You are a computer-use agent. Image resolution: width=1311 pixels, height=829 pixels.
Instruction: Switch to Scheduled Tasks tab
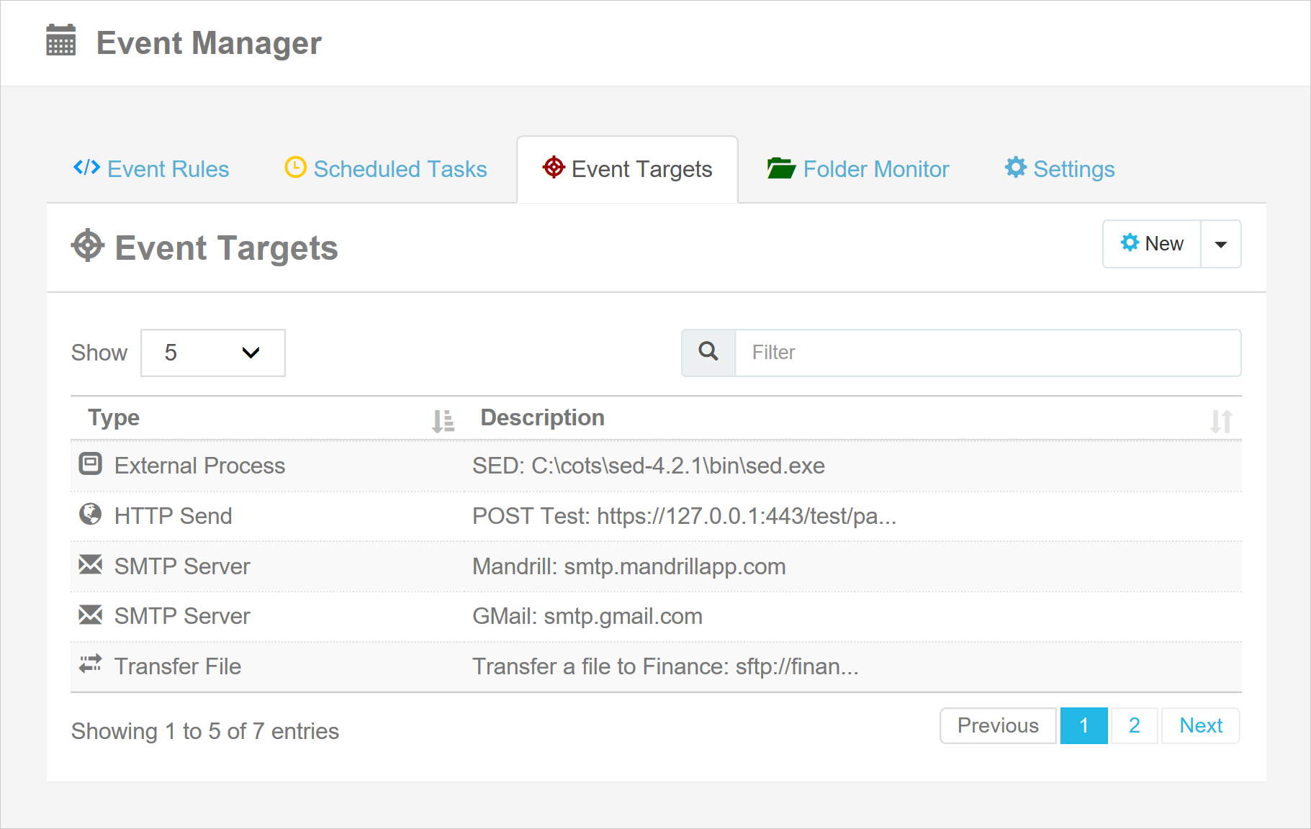(386, 169)
